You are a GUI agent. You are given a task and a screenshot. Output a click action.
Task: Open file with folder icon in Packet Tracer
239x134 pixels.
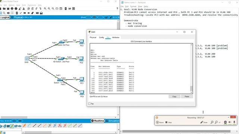(x=4, y=9)
